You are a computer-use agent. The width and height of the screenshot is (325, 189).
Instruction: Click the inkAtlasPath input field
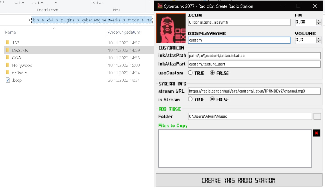click(x=254, y=56)
